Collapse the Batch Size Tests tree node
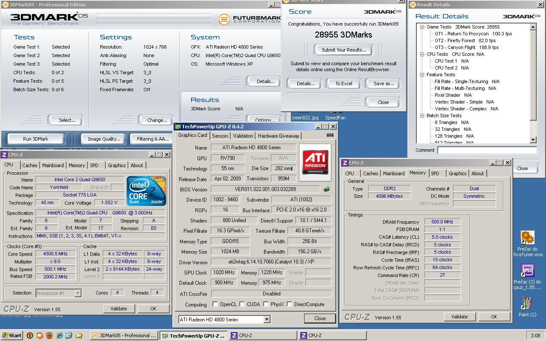The image size is (546, 341). tap(422, 116)
